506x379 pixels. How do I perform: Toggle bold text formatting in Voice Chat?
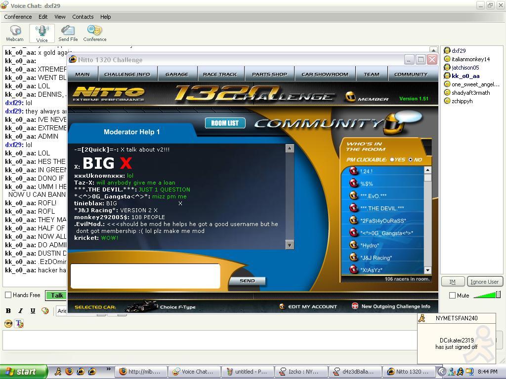coord(8,311)
